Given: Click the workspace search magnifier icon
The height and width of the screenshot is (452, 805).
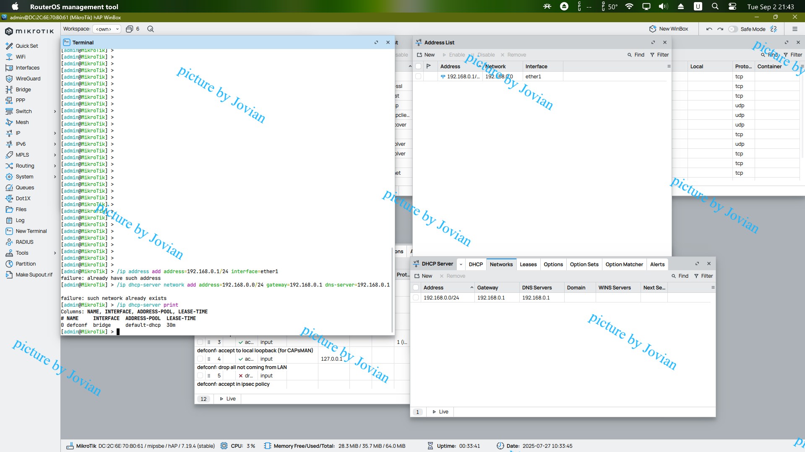Looking at the screenshot, I should [x=151, y=29].
